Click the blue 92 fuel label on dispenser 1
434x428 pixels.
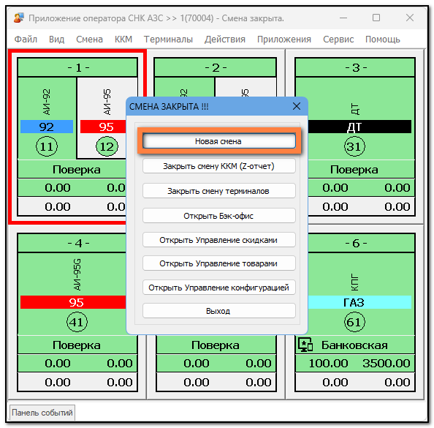coord(47,127)
